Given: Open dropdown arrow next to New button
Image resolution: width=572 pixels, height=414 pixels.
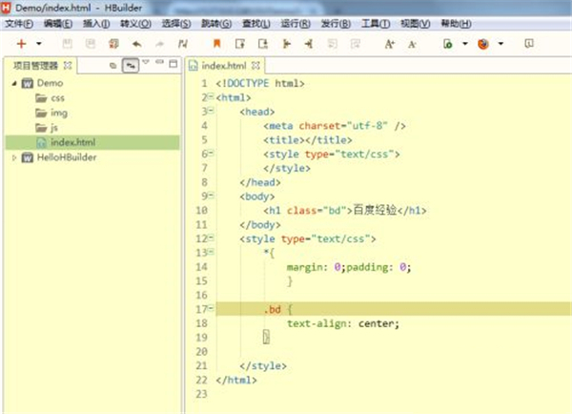Looking at the screenshot, I should point(38,43).
